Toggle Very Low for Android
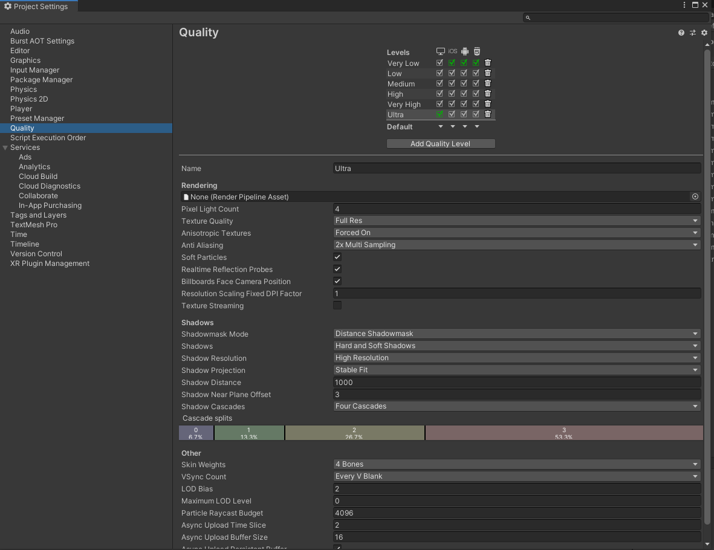The height and width of the screenshot is (550, 714). pyautogui.click(x=464, y=62)
